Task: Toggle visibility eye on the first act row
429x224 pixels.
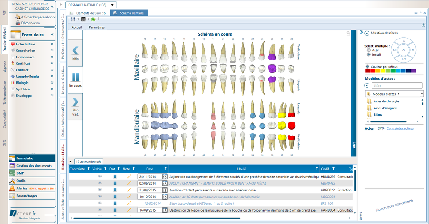Action: tap(100, 176)
